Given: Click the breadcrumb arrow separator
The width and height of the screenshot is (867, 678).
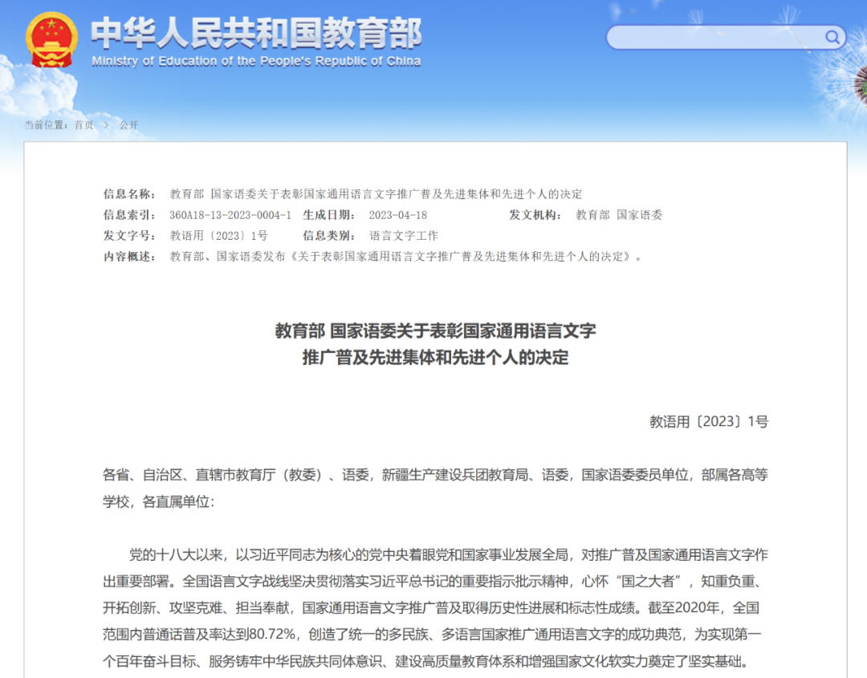Looking at the screenshot, I should click(106, 125).
